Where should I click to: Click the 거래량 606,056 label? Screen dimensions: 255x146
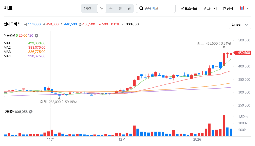pyautogui.click(x=16, y=112)
